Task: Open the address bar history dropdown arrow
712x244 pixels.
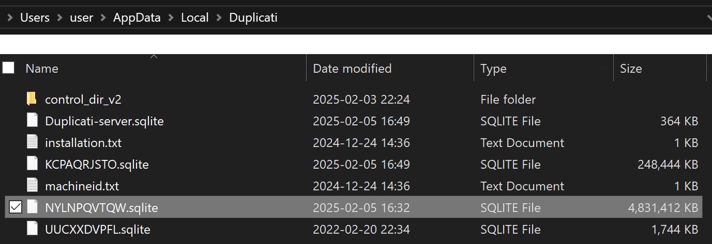Action: click(x=708, y=18)
